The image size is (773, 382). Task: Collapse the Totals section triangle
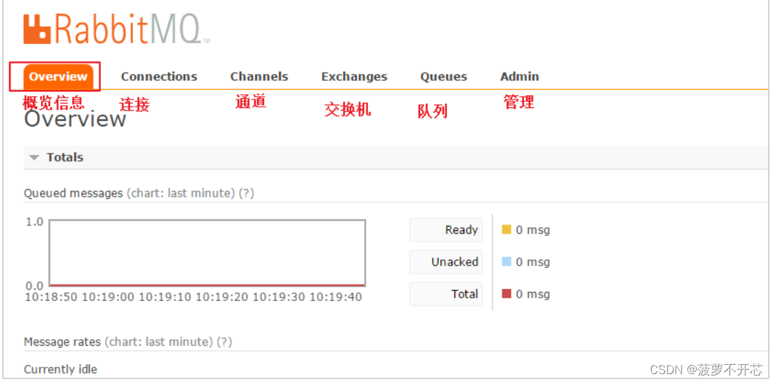(34, 157)
